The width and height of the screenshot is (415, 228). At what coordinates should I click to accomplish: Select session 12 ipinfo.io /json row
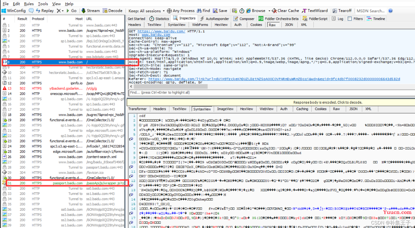(x=63, y=83)
